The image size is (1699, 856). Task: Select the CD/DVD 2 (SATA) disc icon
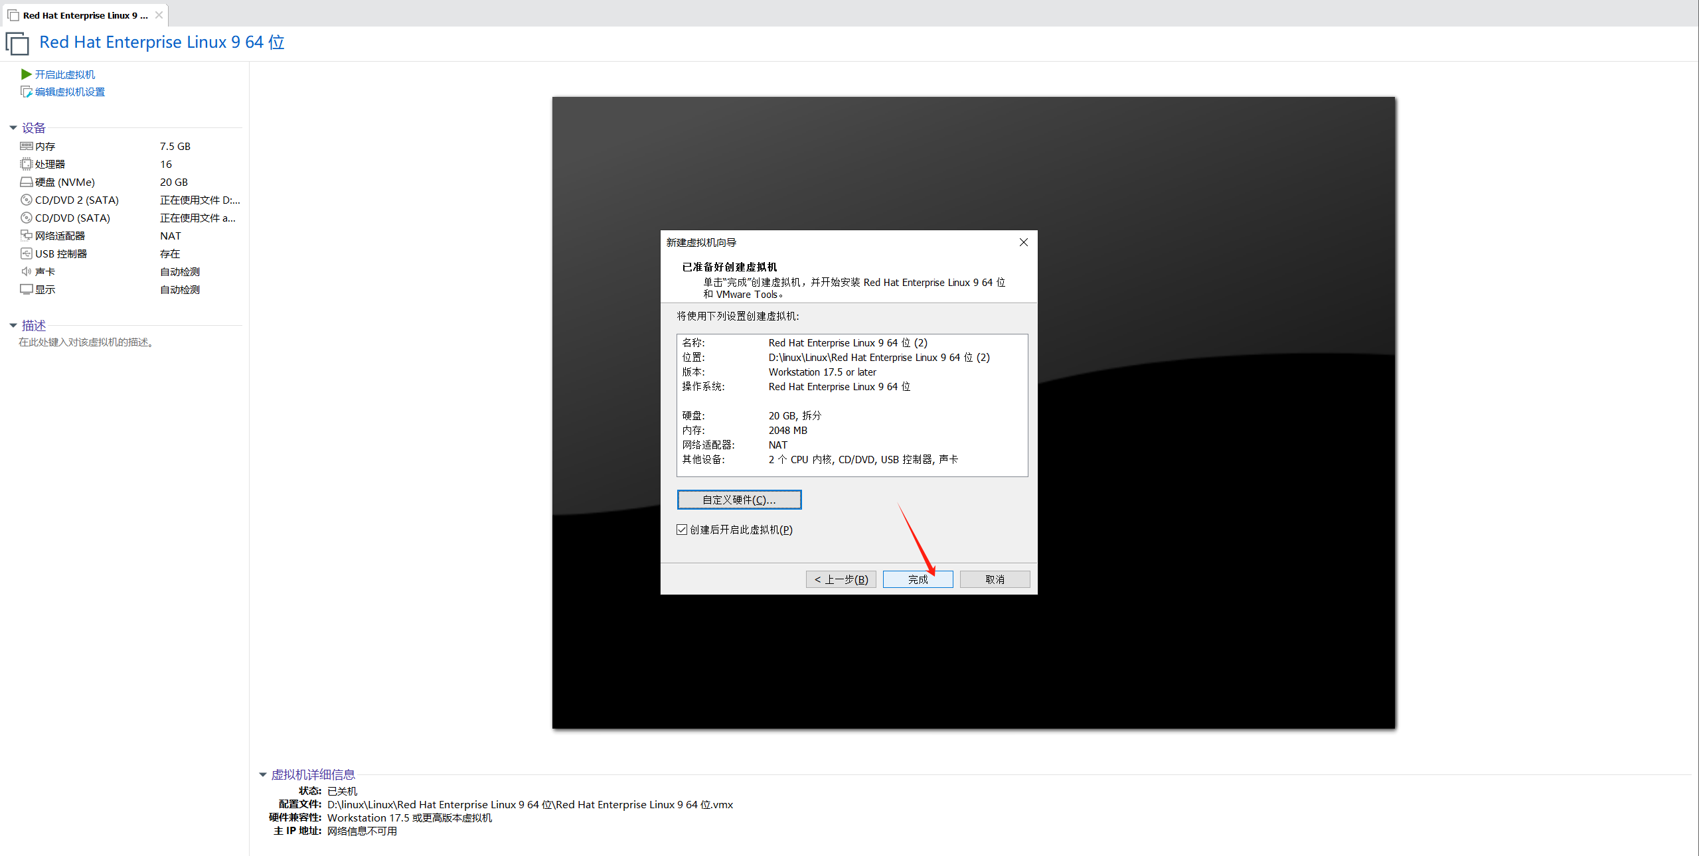tap(27, 200)
